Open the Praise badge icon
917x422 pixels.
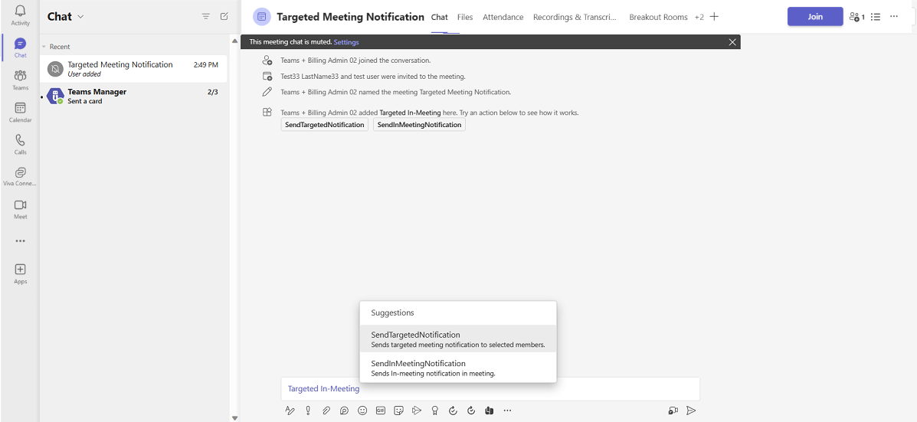tap(434, 411)
